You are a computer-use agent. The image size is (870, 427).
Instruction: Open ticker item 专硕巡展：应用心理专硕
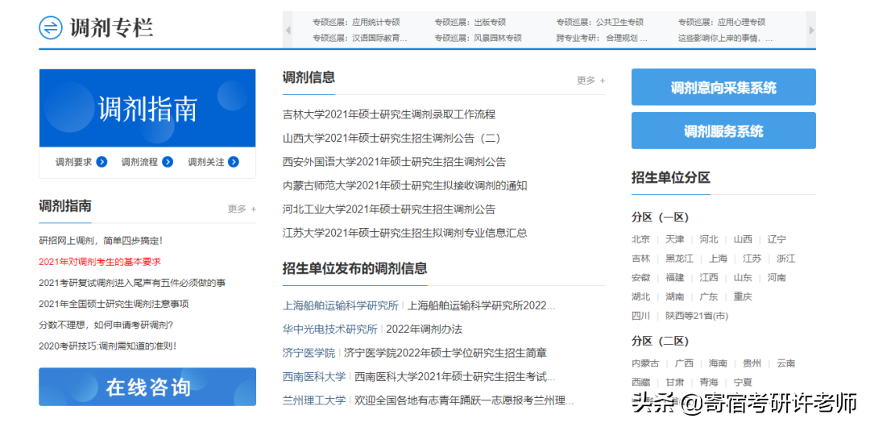point(721,23)
